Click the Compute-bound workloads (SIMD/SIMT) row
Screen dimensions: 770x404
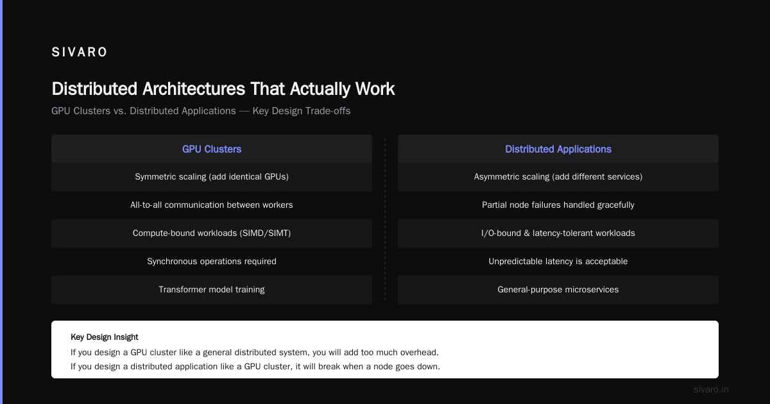click(x=212, y=233)
